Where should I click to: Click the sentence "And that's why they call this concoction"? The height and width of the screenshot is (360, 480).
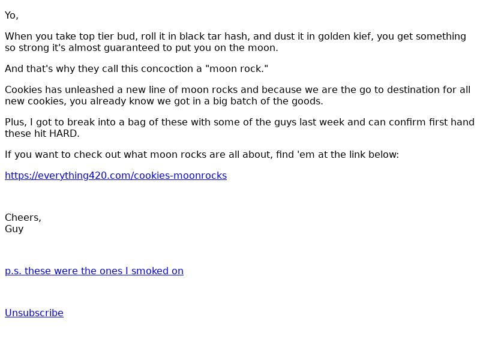[136, 69]
